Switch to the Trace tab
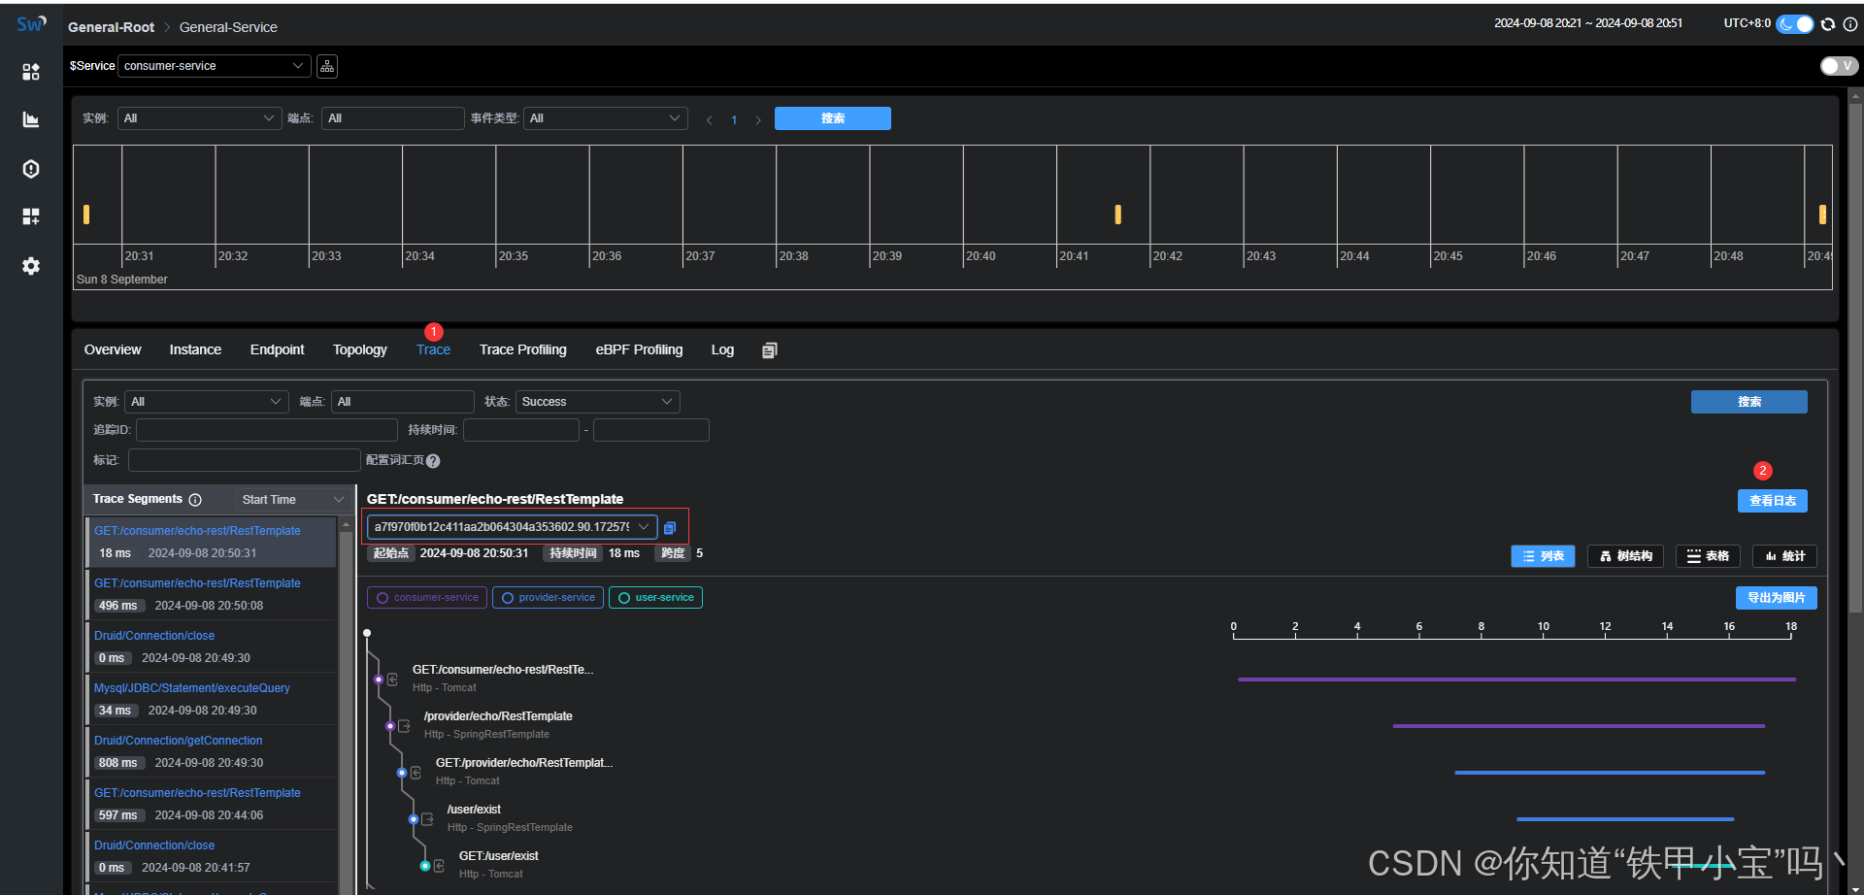The height and width of the screenshot is (895, 1864). tap(433, 350)
